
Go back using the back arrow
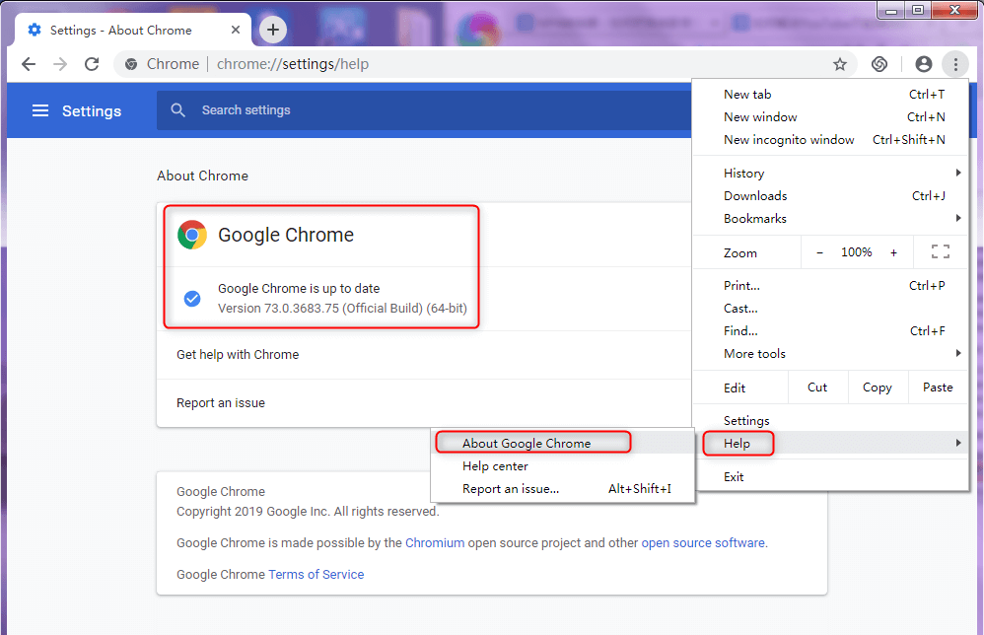(29, 64)
